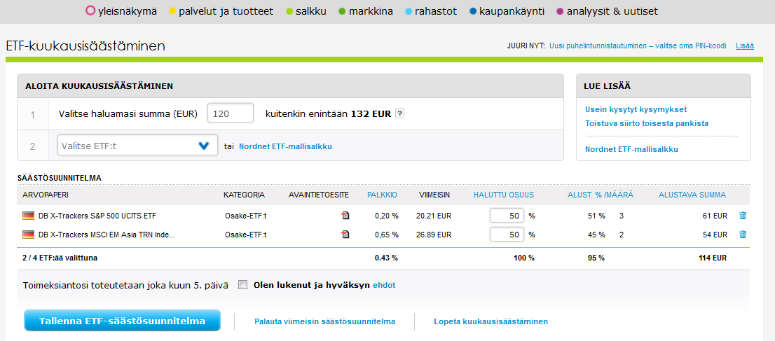
Task: Click the 26.89 EUR last price
Action: tap(434, 235)
